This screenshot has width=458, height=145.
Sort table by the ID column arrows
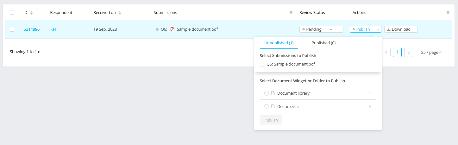coord(31,13)
